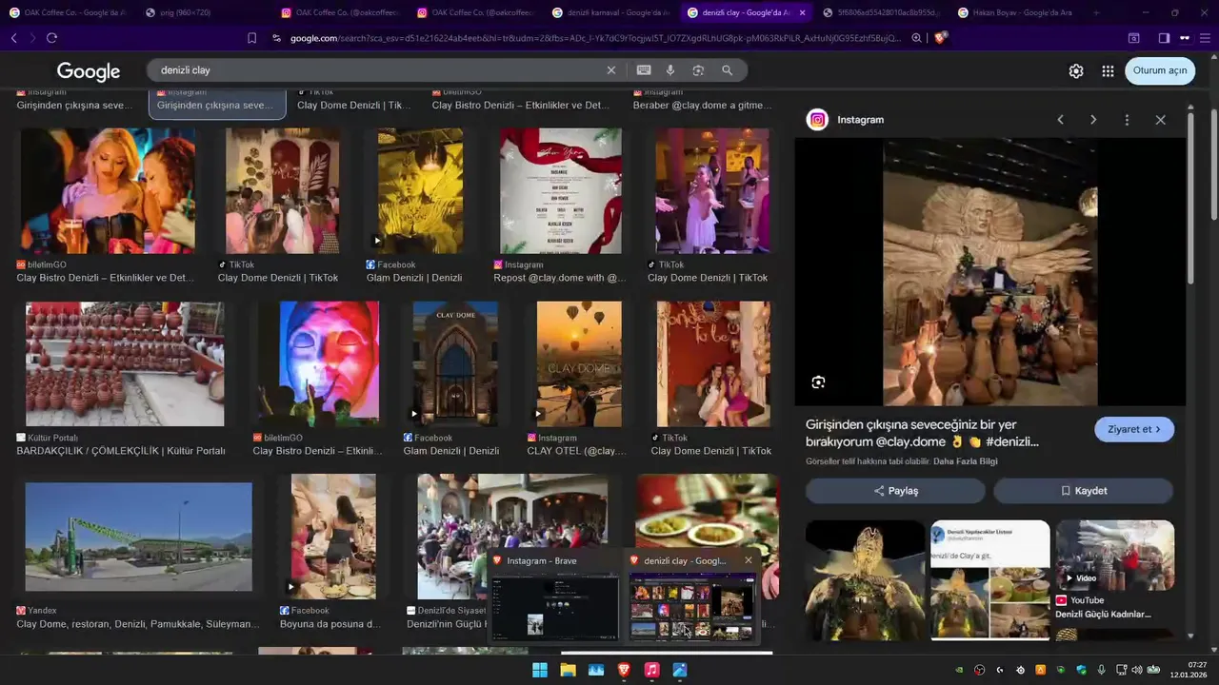Screen dimensions: 1219x685
Task: Close the 'denizli clay - Googl...' window preview
Action: coord(749,560)
